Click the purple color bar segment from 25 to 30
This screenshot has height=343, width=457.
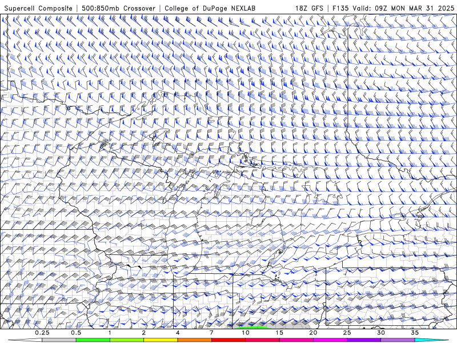[x=364, y=340]
